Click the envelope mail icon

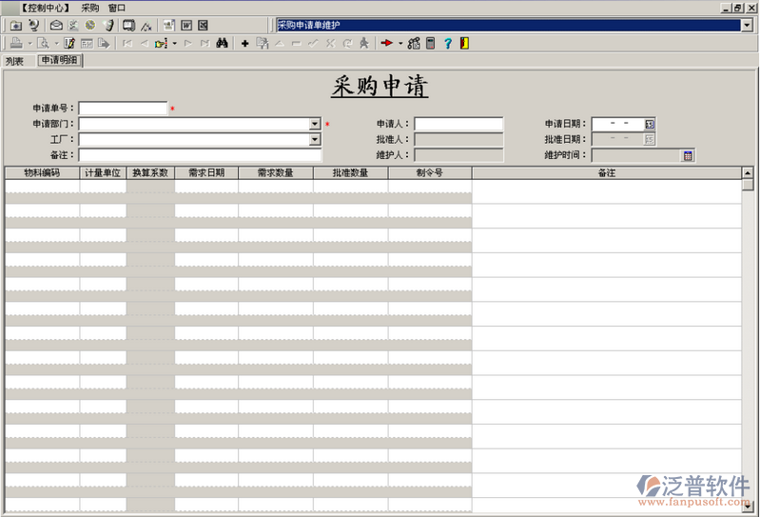56,26
